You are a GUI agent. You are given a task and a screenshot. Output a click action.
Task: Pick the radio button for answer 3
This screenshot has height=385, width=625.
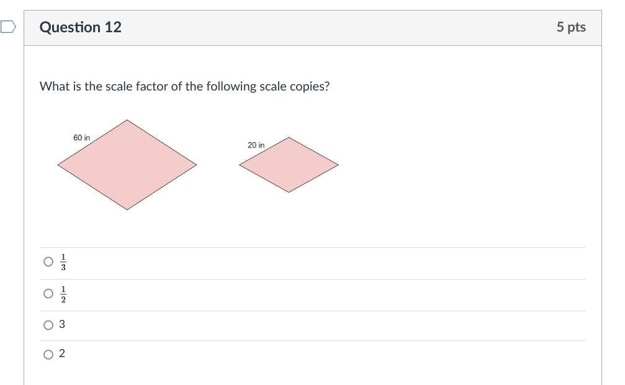pyautogui.click(x=48, y=325)
